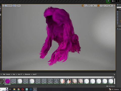Open the blue C application on taskbar

point(31,89)
